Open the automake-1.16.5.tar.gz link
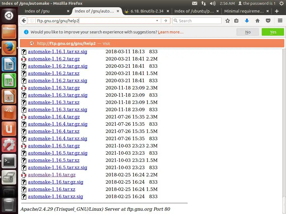The width and height of the screenshot is (286, 214). (54, 146)
